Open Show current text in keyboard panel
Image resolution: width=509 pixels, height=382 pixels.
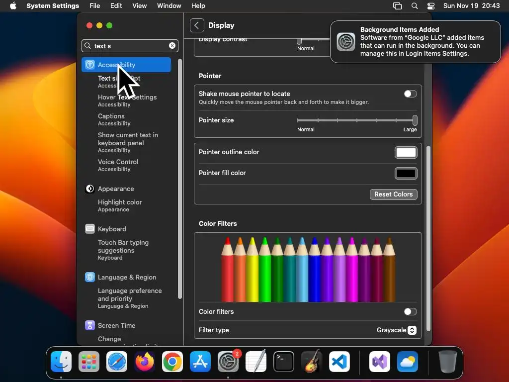[128, 142]
